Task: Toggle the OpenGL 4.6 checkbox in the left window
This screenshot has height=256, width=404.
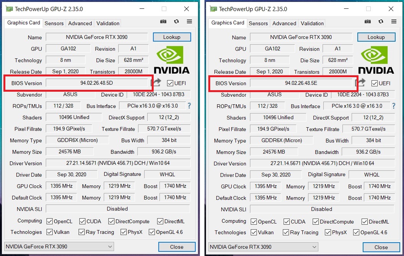Action: (x=152, y=232)
